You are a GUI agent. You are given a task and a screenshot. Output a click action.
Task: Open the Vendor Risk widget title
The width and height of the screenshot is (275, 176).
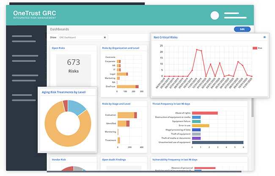pos(59,159)
